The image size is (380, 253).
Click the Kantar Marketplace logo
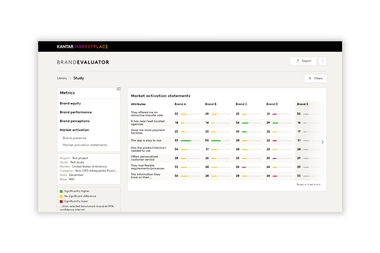82,46
